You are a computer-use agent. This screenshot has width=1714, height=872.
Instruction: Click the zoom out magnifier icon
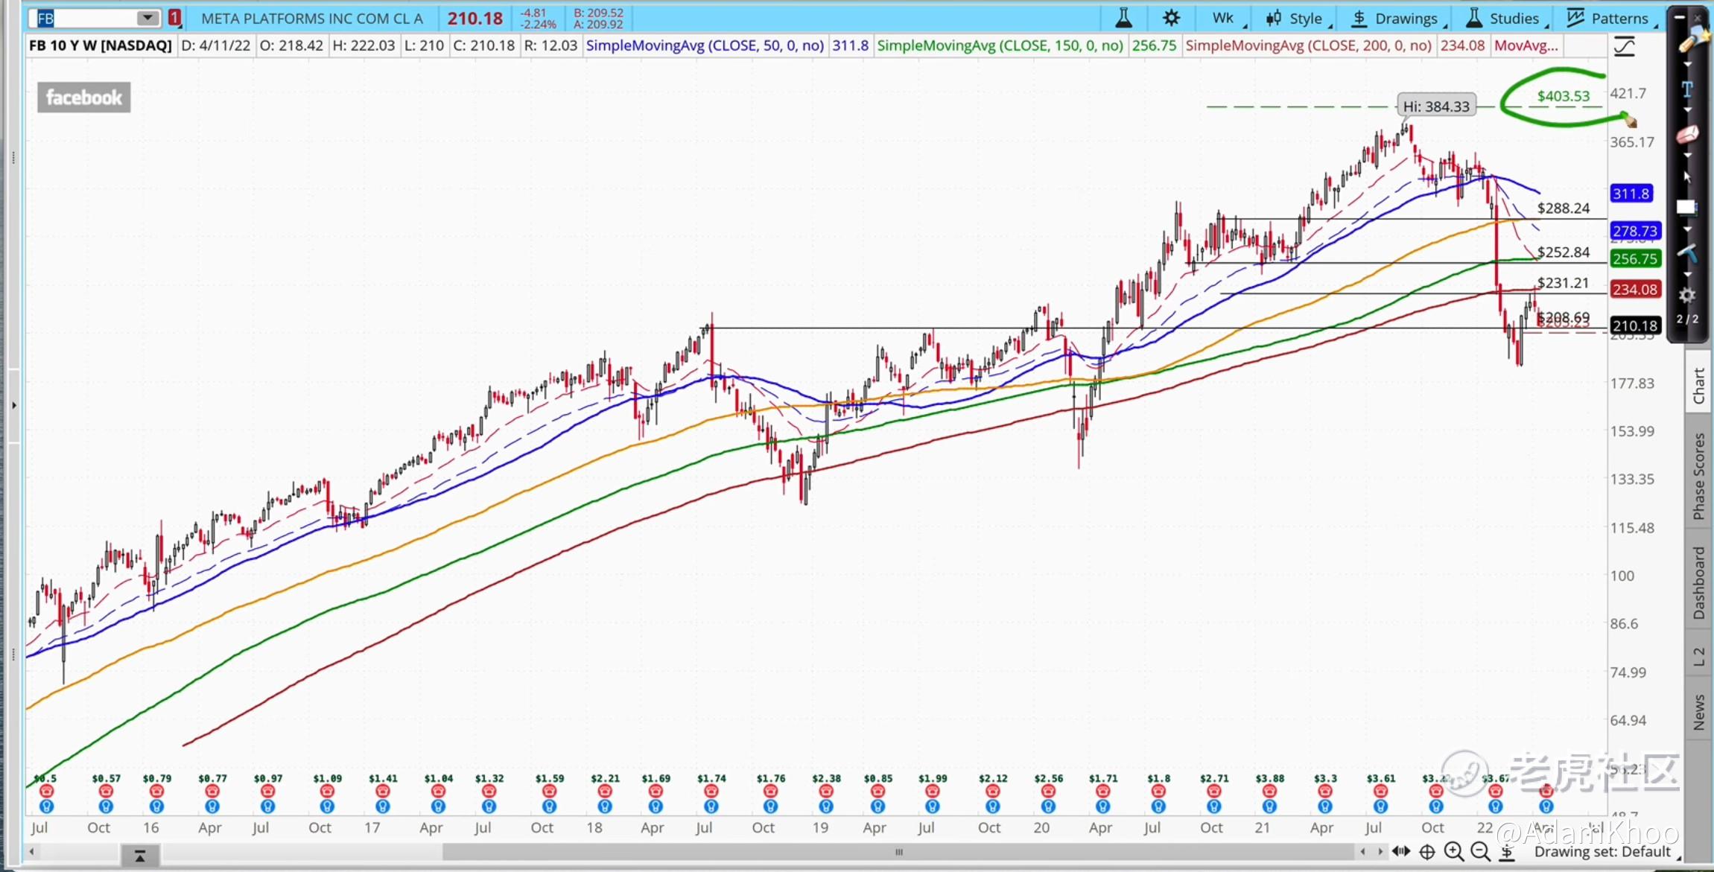coord(1480,851)
